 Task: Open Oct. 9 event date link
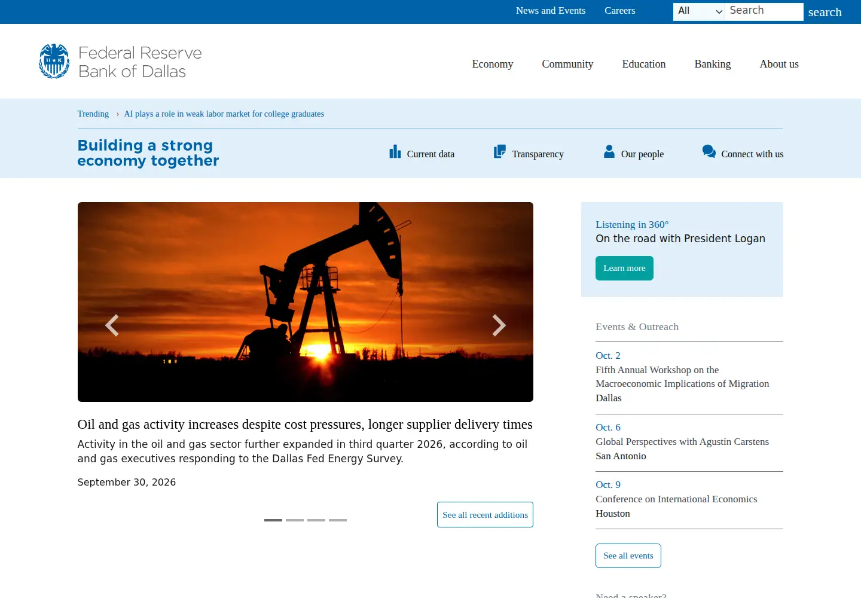[608, 484]
